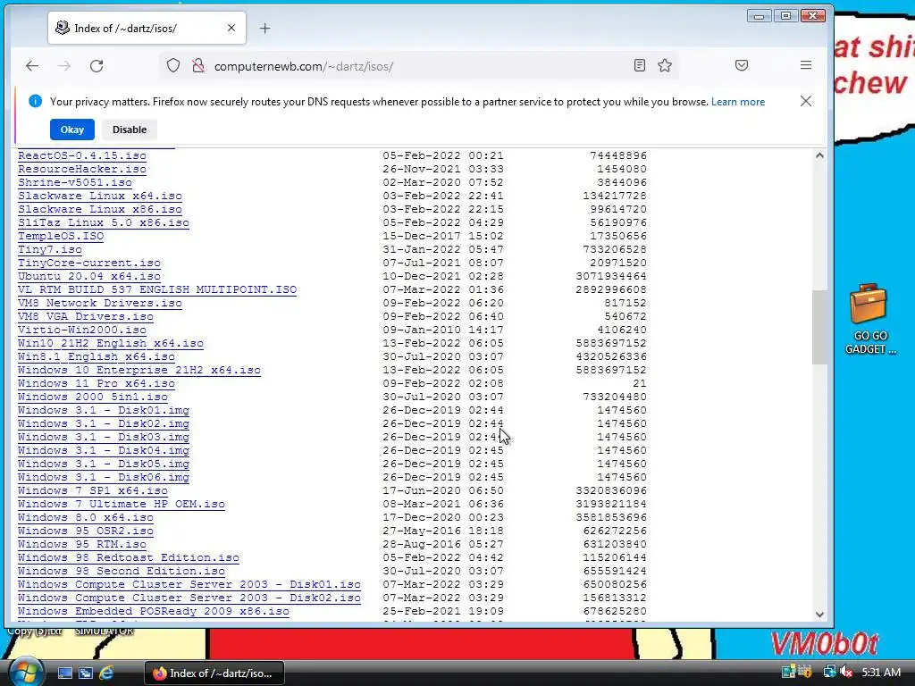The image size is (915, 686).
Task: Open tracking protection shield icon
Action: [173, 65]
